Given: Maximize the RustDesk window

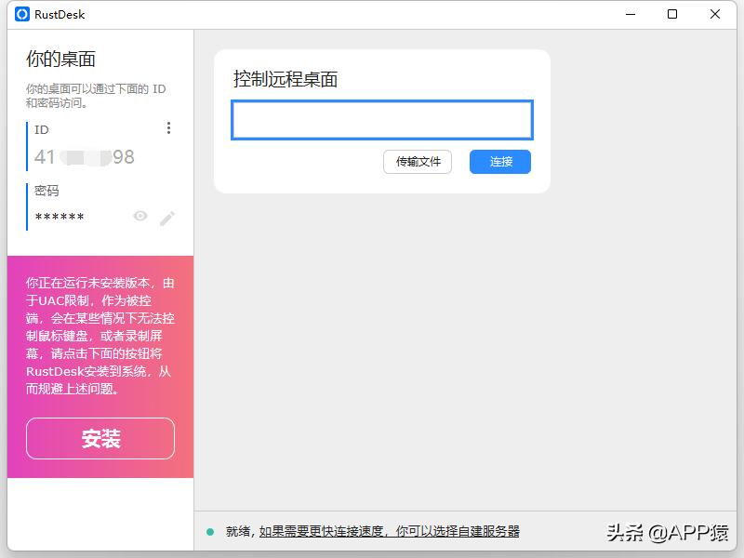Looking at the screenshot, I should coord(671,14).
